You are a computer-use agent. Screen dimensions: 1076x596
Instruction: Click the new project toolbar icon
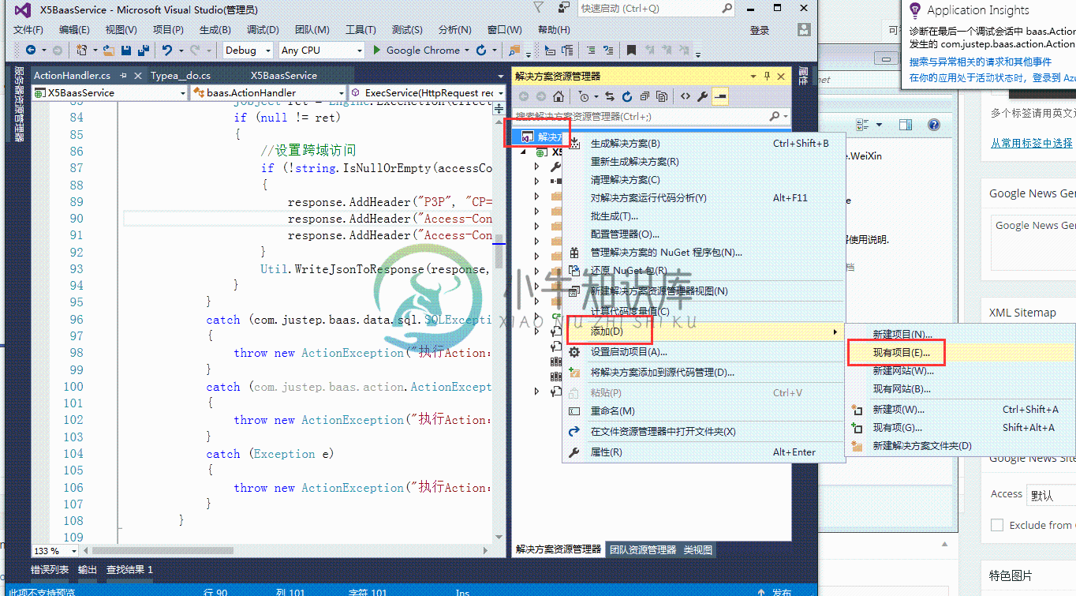82,50
